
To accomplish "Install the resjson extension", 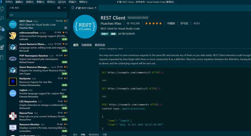I will pos(65,97).
